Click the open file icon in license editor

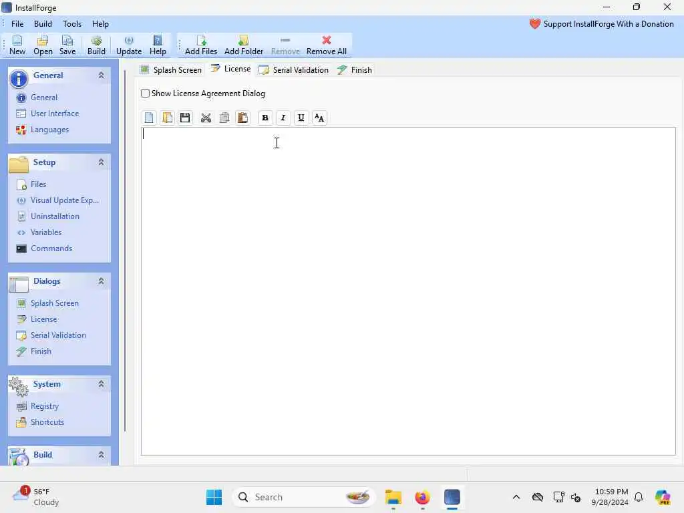coord(167,118)
